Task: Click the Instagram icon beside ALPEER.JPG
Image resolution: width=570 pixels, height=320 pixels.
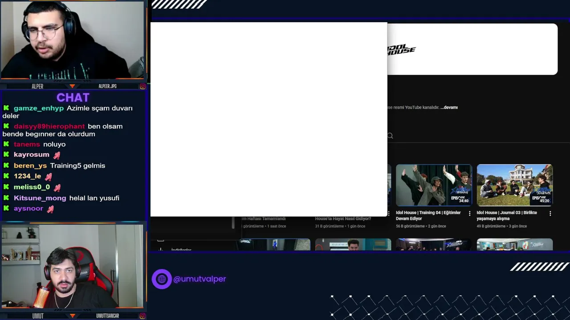Action: pyautogui.click(x=142, y=86)
